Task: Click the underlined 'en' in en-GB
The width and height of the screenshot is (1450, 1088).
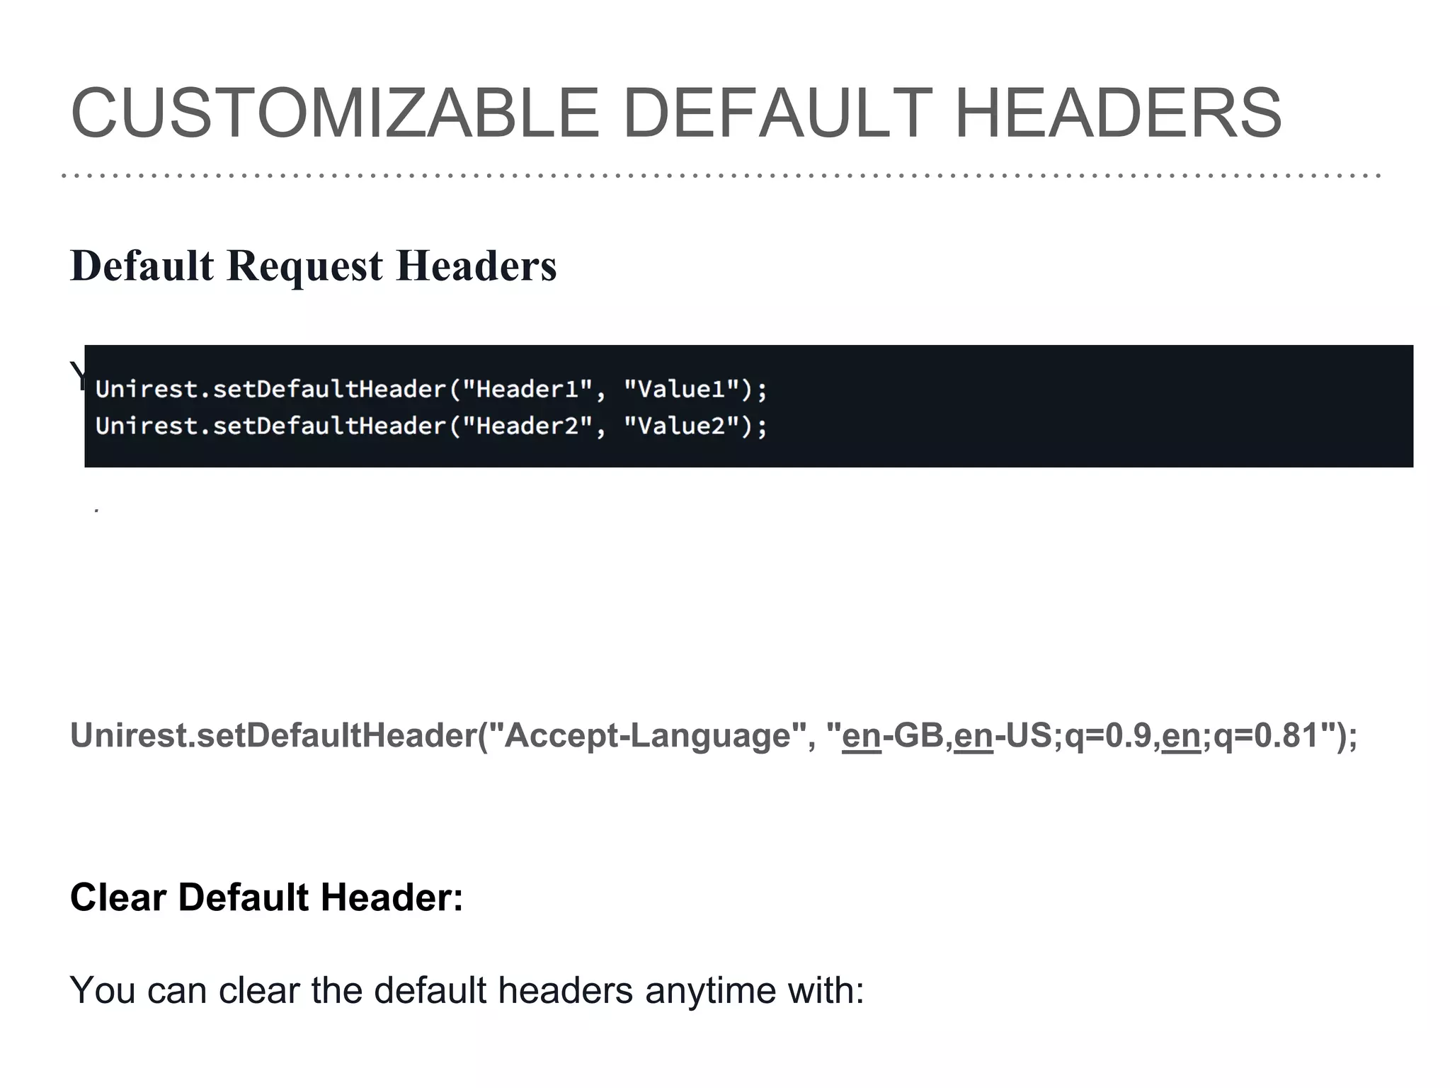Action: 861,737
